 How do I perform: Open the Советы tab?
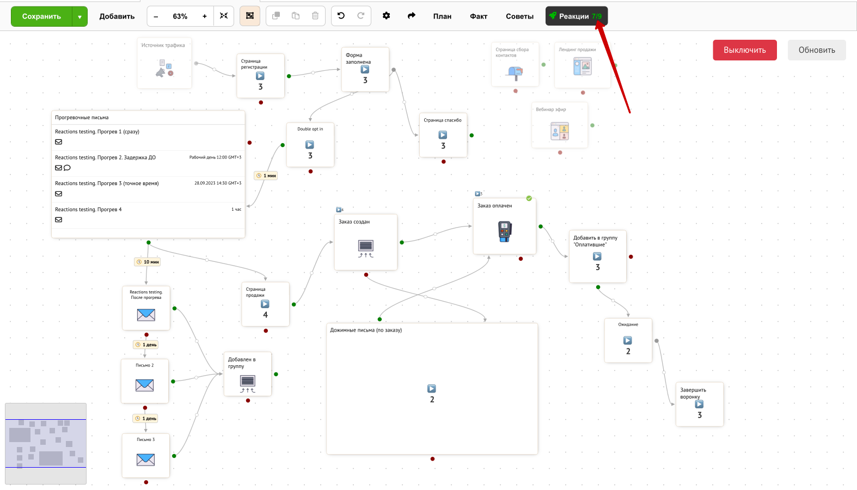(x=519, y=16)
